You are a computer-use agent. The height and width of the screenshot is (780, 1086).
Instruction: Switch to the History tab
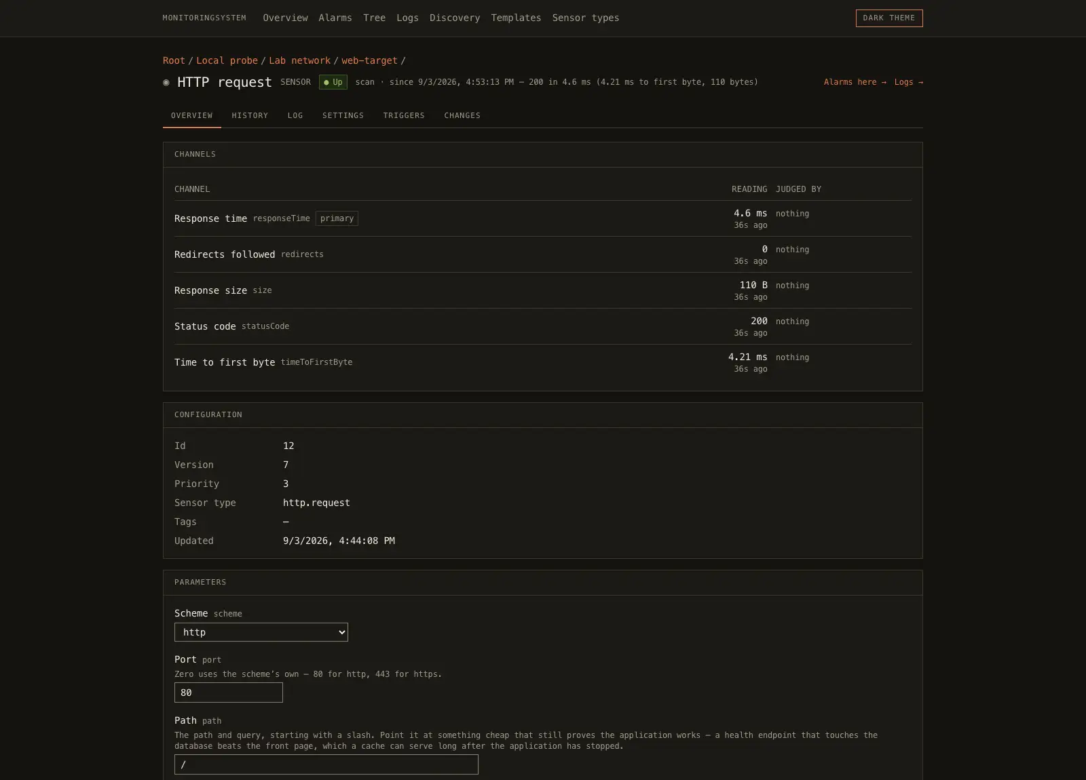(x=250, y=115)
